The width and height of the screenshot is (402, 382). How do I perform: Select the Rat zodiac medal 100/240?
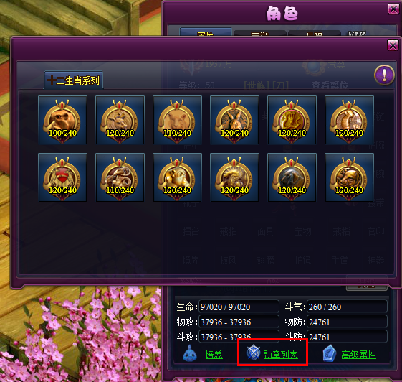pyautogui.click(x=62, y=120)
